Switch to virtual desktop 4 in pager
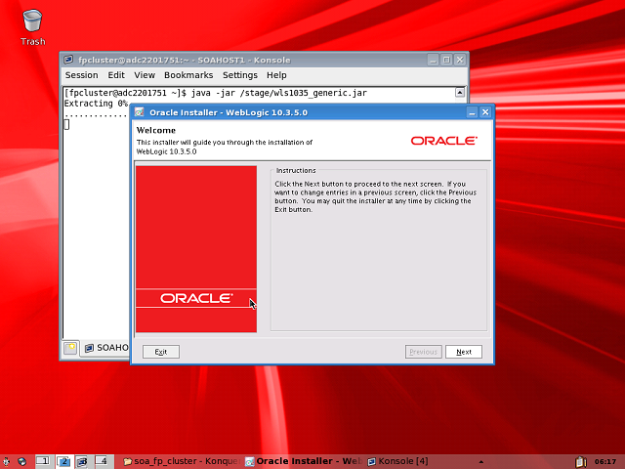 click(x=103, y=461)
